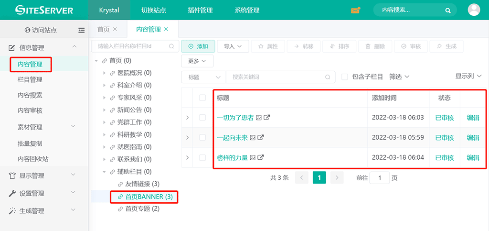Click the image icon beside 一起向未来
The image size is (489, 231).
point(253,138)
